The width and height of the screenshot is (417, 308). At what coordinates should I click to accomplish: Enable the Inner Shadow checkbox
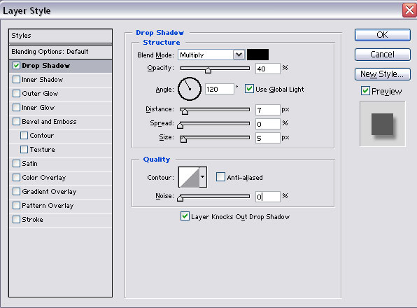[17, 80]
